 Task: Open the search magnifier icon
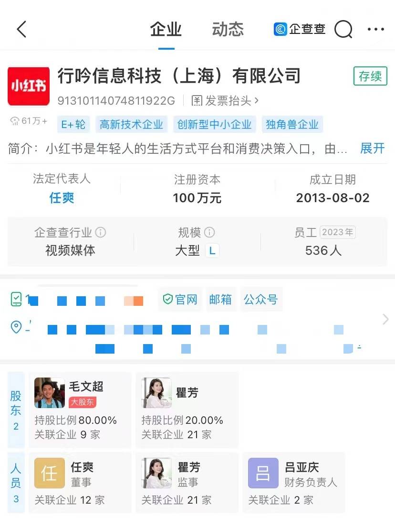(x=343, y=29)
